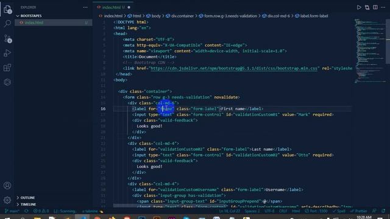
Task: Click the minimap code overview
Action: point(370,51)
